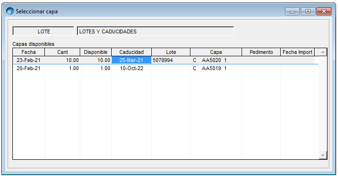Screen dimensions: 338x176
Task: Click the LOTE field
Action: click(43, 31)
